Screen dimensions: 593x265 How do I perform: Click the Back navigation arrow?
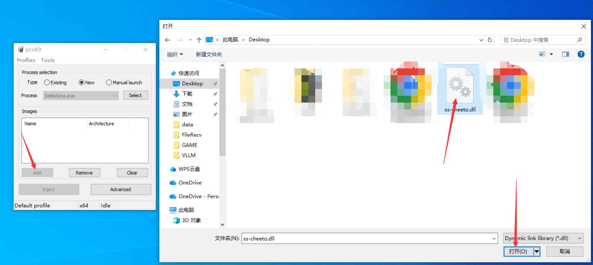pyautogui.click(x=168, y=40)
